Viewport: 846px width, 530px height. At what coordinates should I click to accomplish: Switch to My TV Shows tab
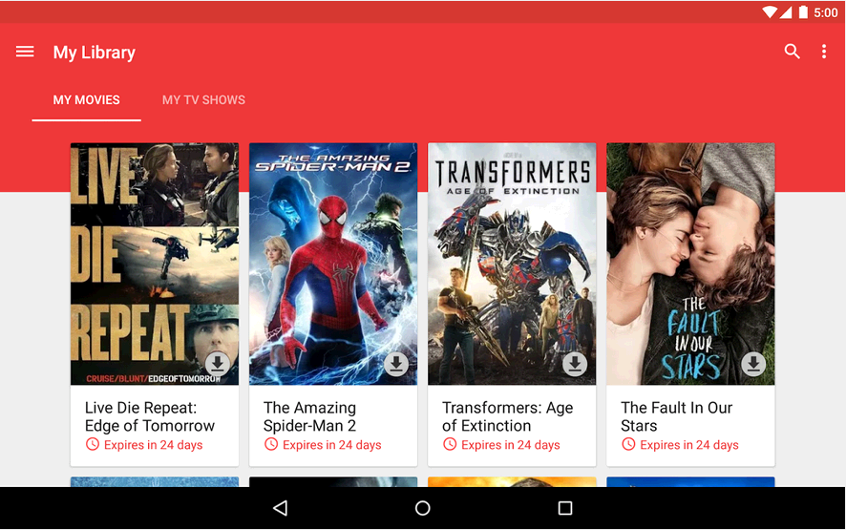point(203,100)
